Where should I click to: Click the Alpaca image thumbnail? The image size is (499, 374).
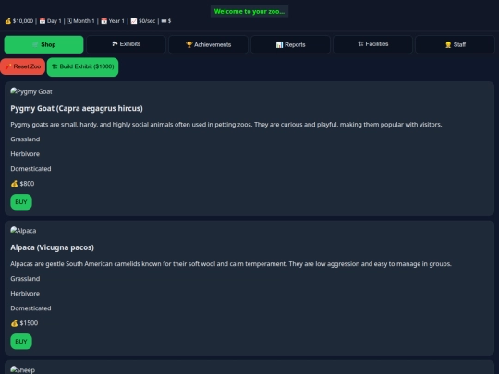pos(23,231)
